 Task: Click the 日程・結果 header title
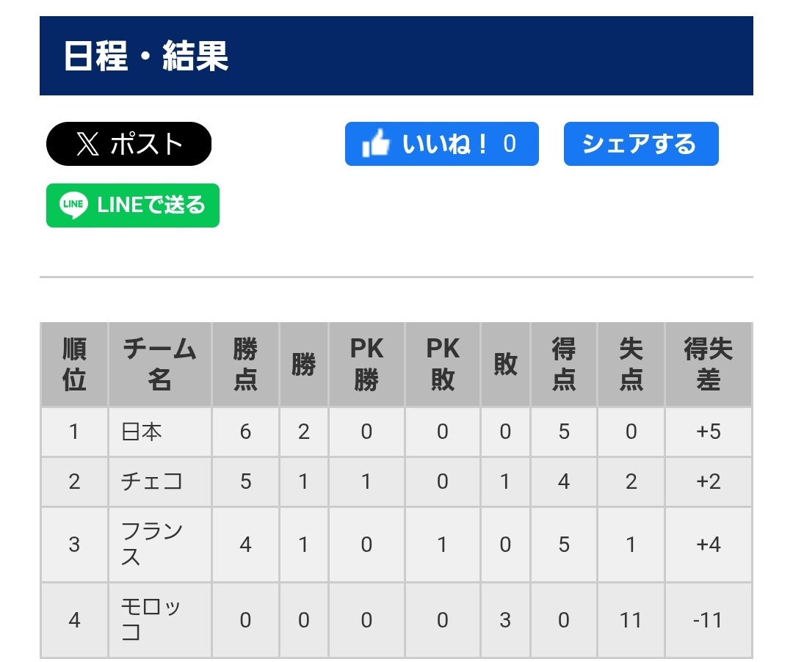point(146,56)
